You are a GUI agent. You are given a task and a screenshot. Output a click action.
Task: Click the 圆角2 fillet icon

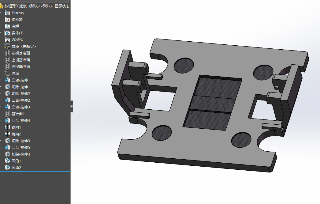click(x=7, y=168)
